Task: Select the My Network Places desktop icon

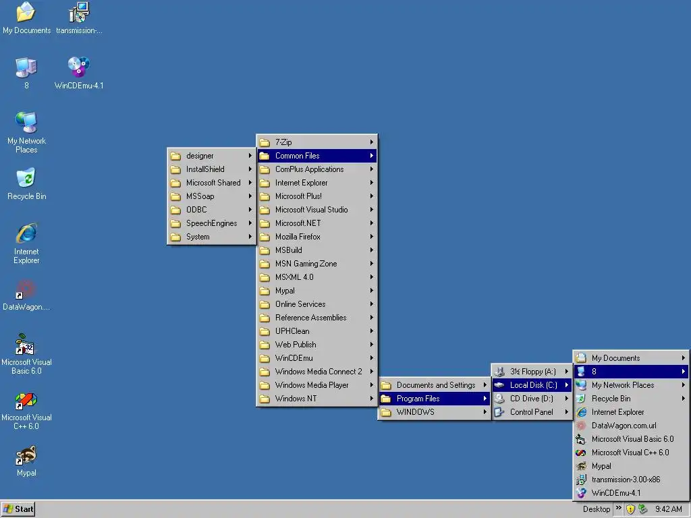Action: (x=26, y=133)
